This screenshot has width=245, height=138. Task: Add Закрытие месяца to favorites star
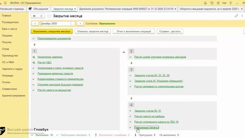[x=49, y=16]
